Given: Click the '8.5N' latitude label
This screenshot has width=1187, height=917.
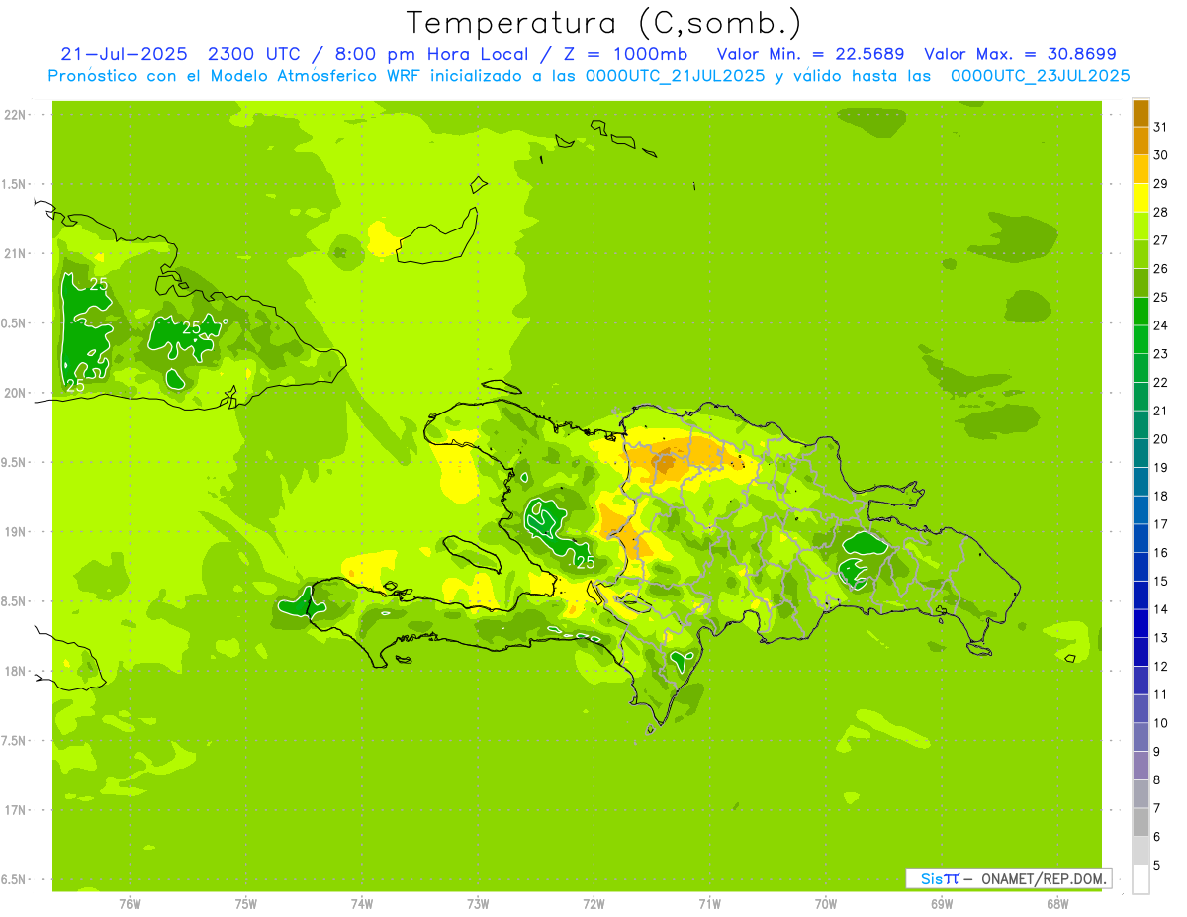Looking at the screenshot, I should click(15, 601).
